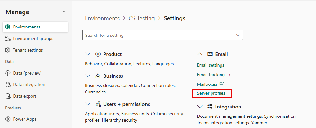
Task: Click the Data export icon
Action: coord(8,96)
